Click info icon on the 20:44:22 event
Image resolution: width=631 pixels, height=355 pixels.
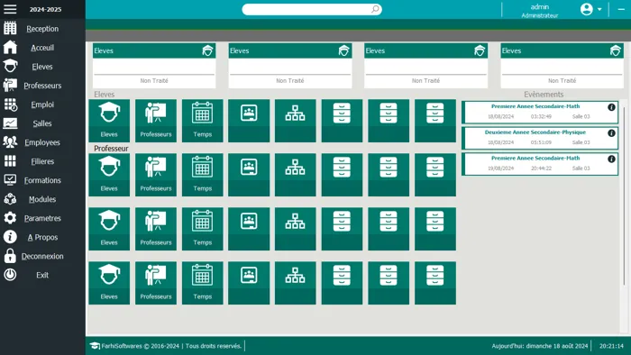click(x=611, y=159)
